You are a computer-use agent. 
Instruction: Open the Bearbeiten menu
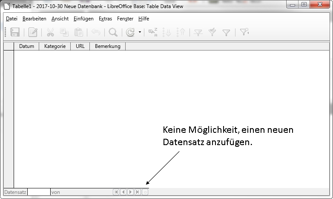click(34, 19)
